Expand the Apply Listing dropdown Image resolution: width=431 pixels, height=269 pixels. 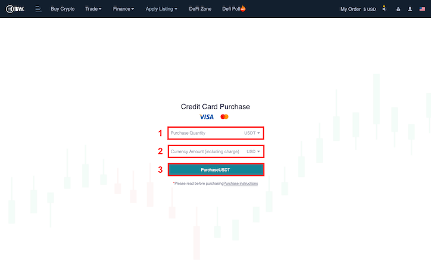point(161,9)
